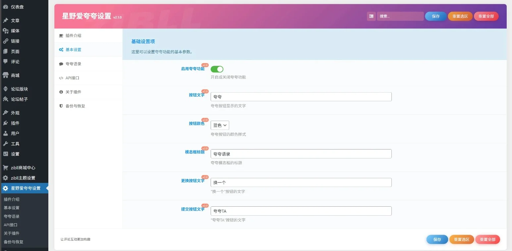512x251 pixels.
Task: Click the expand-all list icon beside search
Action: [x=371, y=16]
